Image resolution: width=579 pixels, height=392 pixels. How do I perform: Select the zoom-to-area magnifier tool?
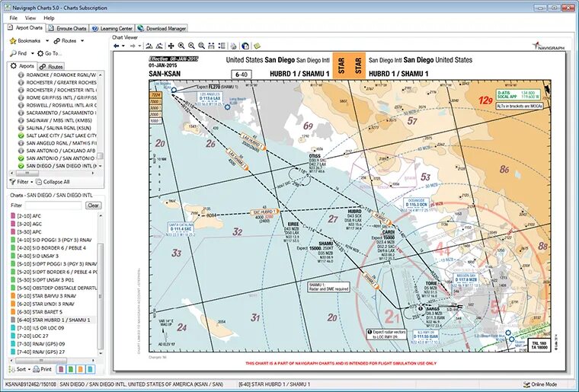[201, 46]
